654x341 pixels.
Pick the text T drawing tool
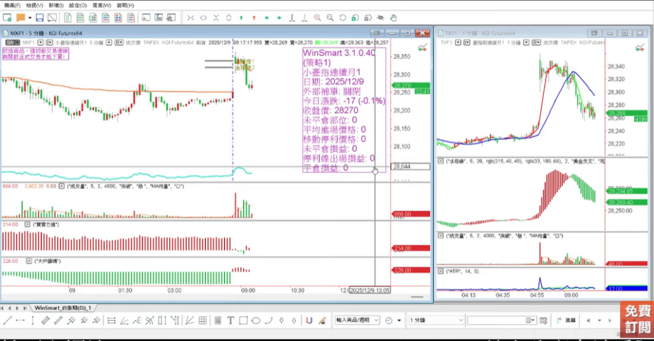coord(231,321)
